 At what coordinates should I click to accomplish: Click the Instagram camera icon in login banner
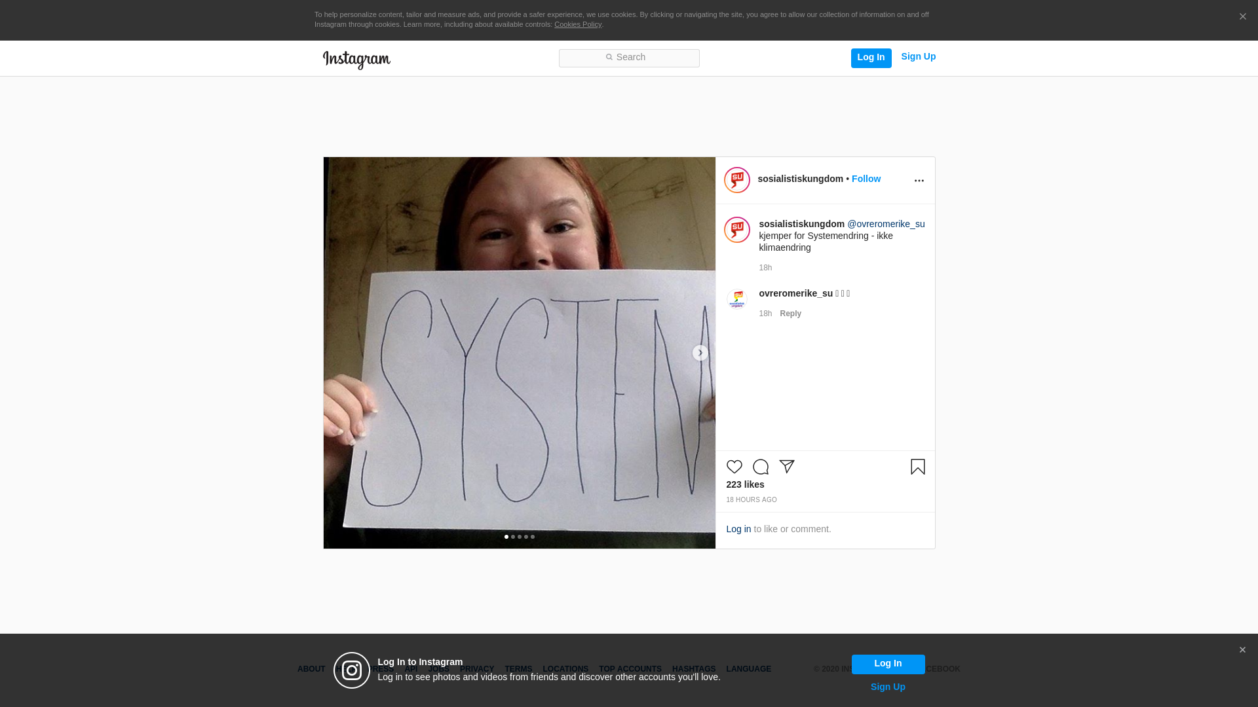[x=352, y=670]
